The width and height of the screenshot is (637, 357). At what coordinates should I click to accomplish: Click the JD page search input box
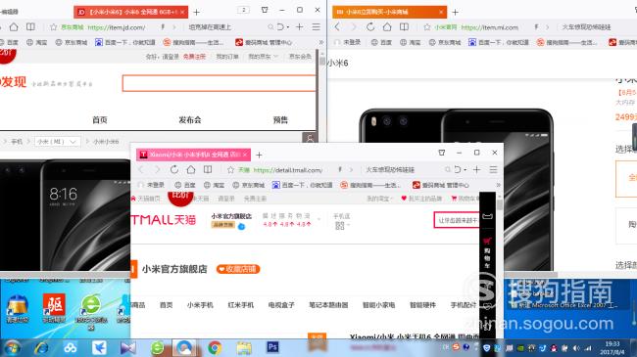tap(219, 83)
